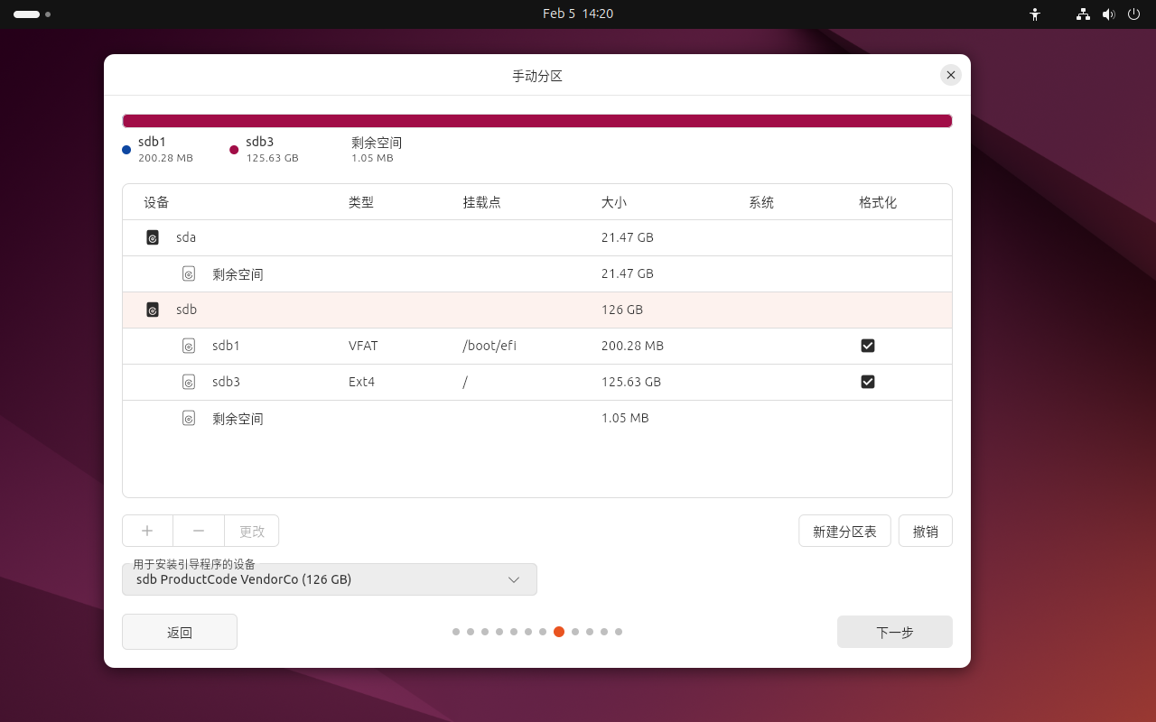Click the sdb1 partition icon
The width and height of the screenshot is (1156, 722).
coord(189,346)
